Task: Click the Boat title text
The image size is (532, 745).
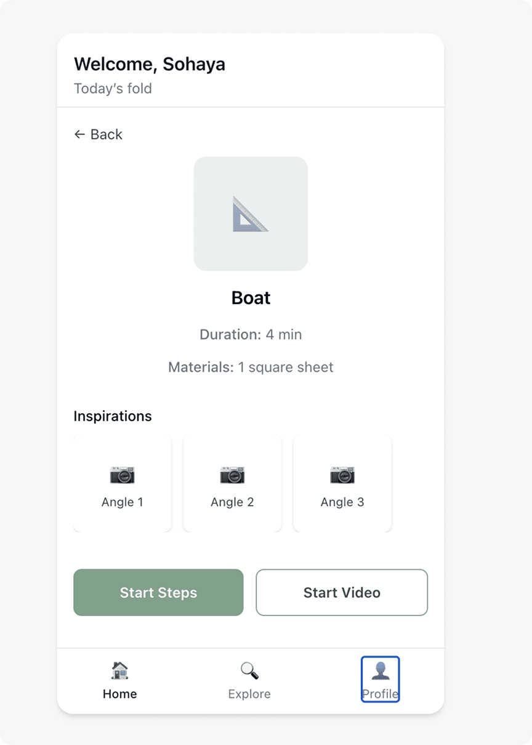Action: pos(251,298)
